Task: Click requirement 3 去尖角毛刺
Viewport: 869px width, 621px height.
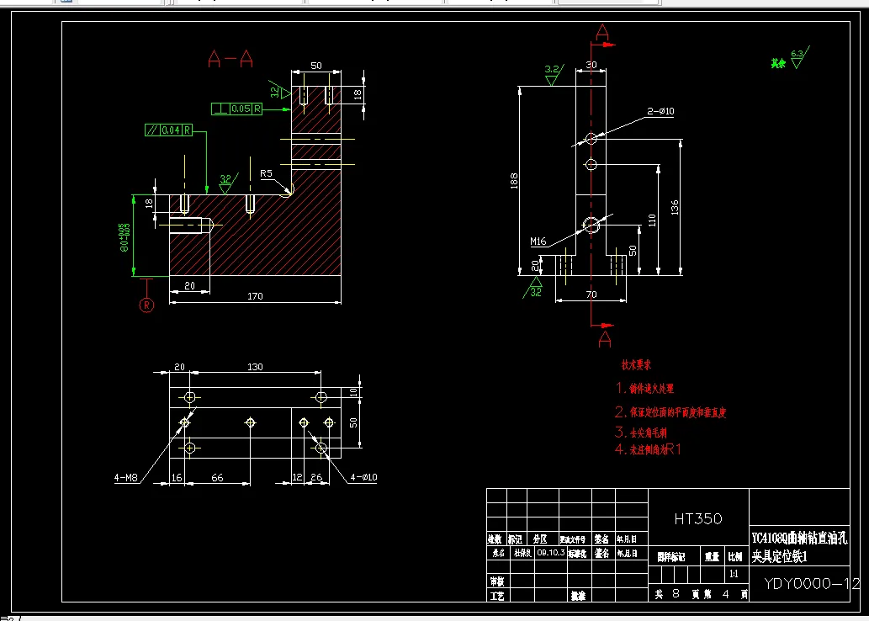Action: tap(641, 432)
